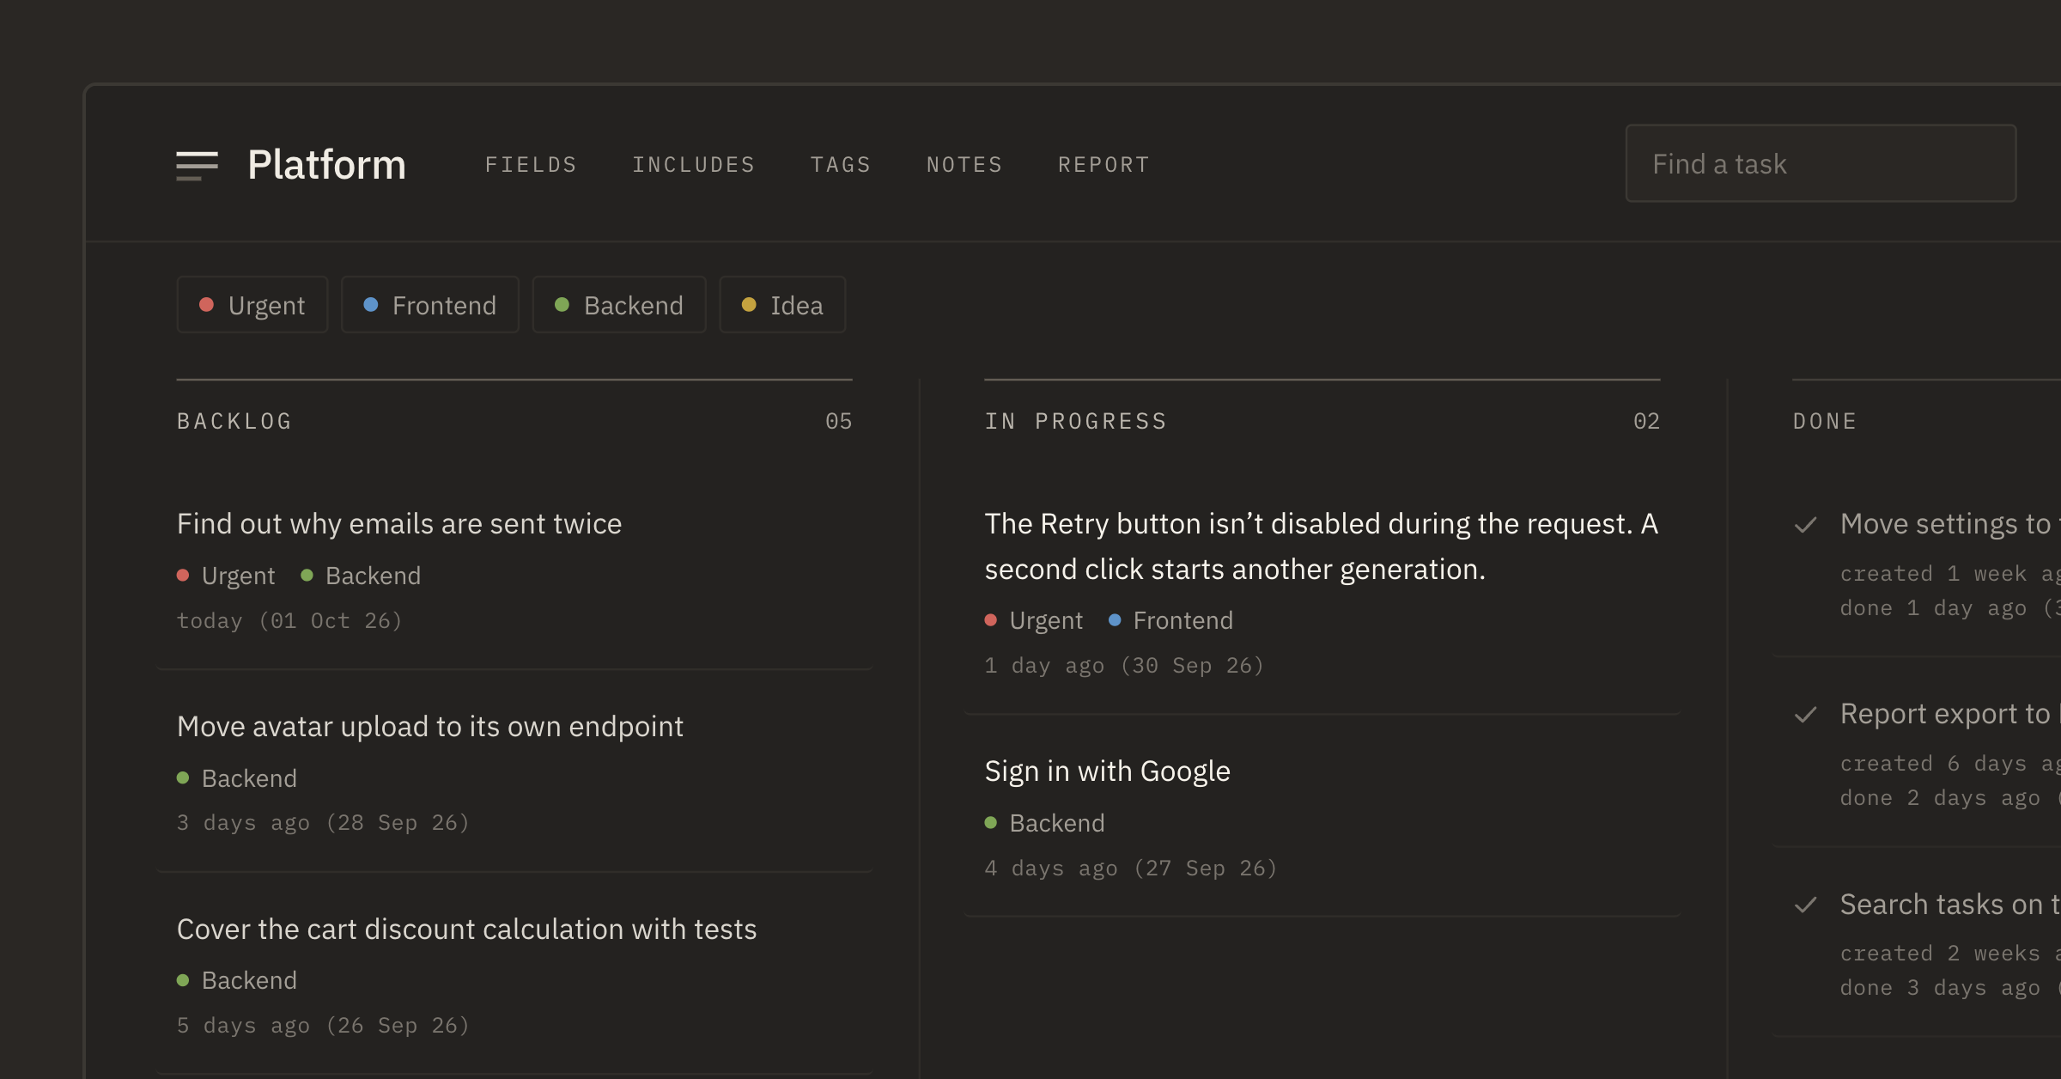Click the In Progress count 02

1646,421
